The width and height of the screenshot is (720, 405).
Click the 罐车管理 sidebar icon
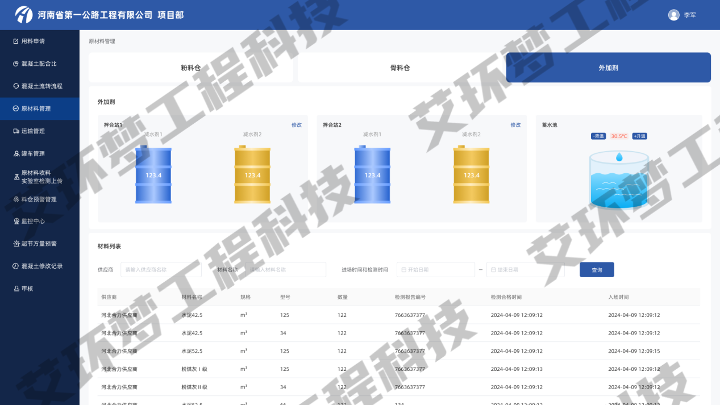point(16,154)
